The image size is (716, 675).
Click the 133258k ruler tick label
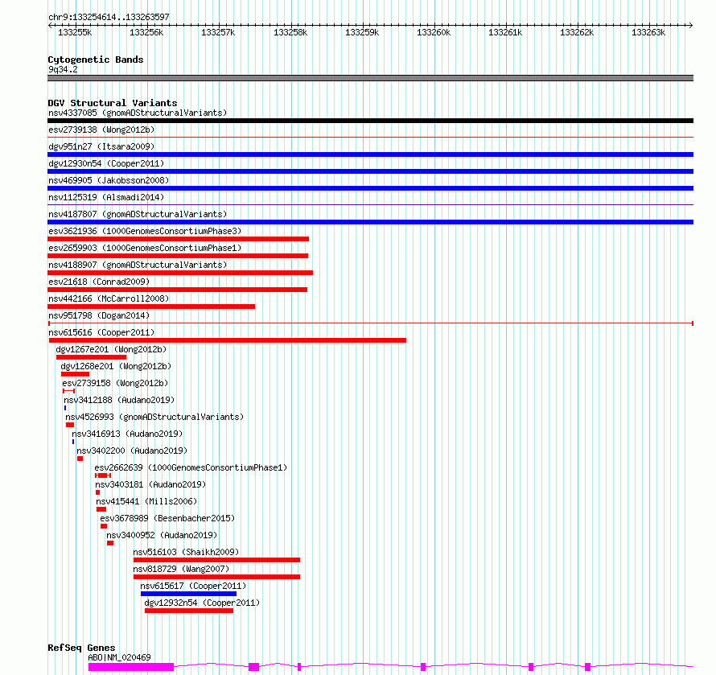[x=290, y=33]
